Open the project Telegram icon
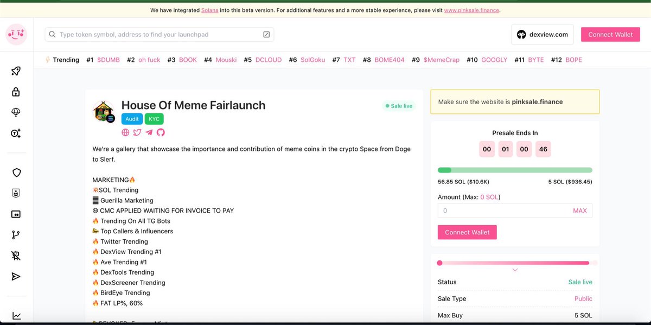The width and height of the screenshot is (651, 325). (x=149, y=132)
